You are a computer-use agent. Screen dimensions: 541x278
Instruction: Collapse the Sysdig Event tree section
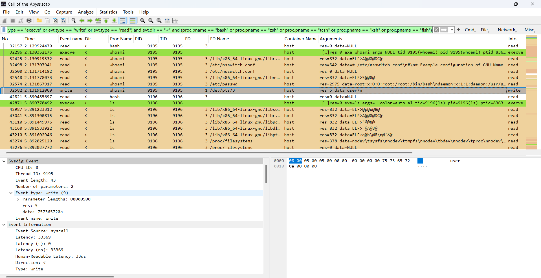coord(4,161)
